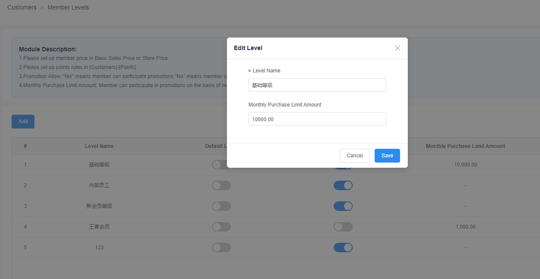This screenshot has width=540, height=279.
Task: Click the Add button
Action: pos(23,122)
